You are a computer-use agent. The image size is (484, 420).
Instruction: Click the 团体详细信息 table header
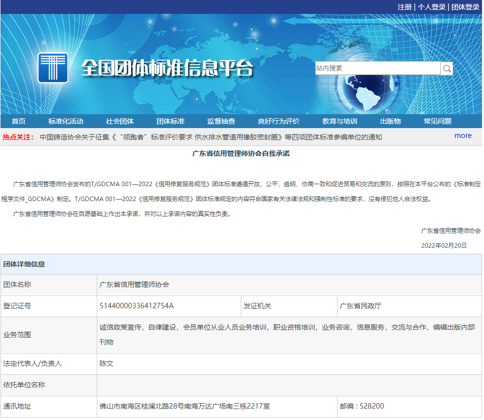pos(24,264)
